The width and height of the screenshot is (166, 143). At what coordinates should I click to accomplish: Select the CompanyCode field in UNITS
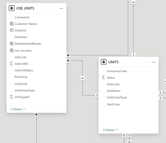coord(117,71)
